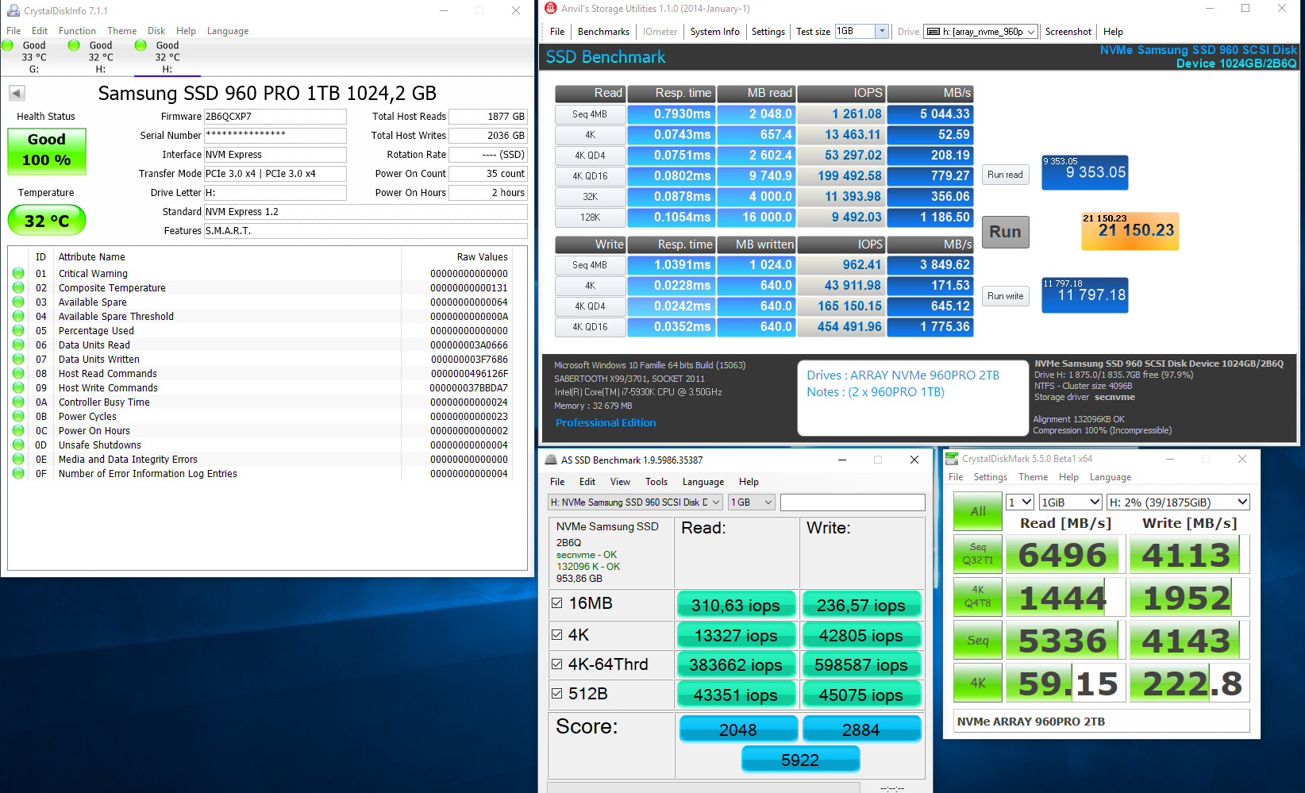Click the IOmeter menu item in Anvil
Image resolution: width=1305 pixels, height=793 pixels.
pos(660,32)
